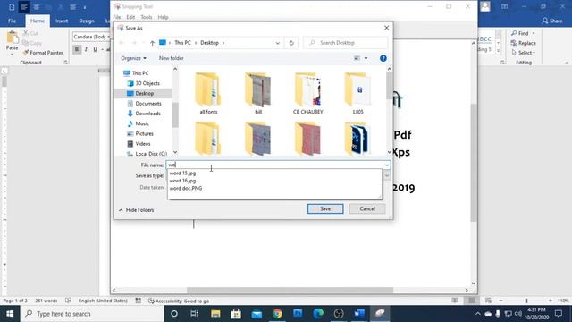Toggle Italic in Word ribbon

[x=86, y=49]
